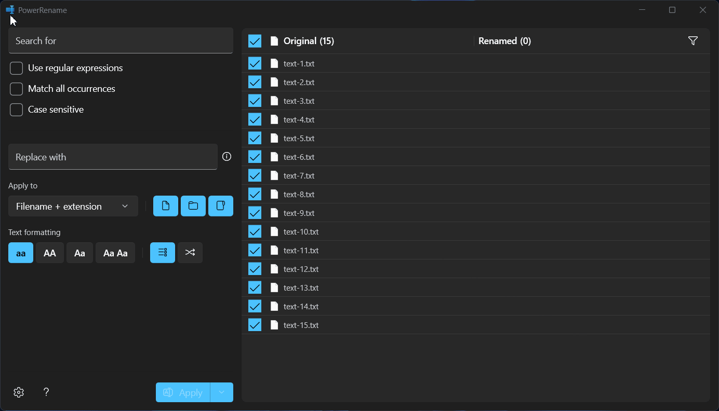Open the filter icon in list header
The image size is (719, 411).
coord(693,41)
